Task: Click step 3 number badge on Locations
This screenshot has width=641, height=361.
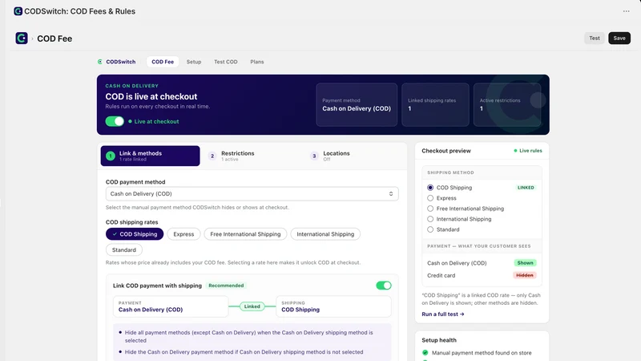Action: [314, 156]
